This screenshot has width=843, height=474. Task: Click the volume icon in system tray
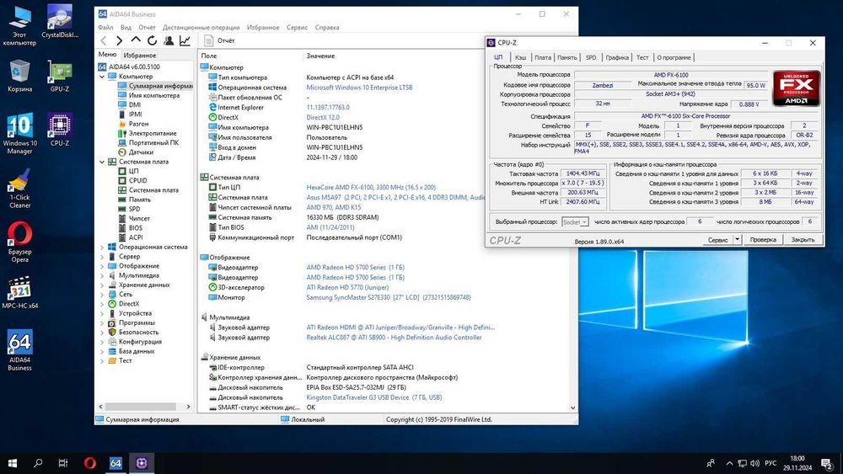(x=754, y=463)
